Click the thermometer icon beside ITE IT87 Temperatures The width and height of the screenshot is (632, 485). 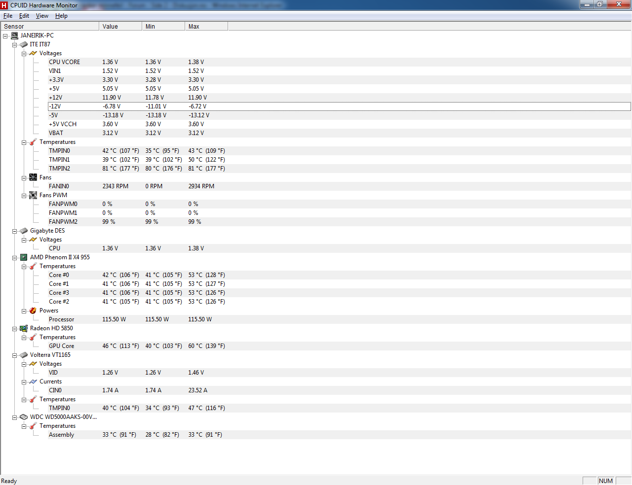click(x=33, y=142)
